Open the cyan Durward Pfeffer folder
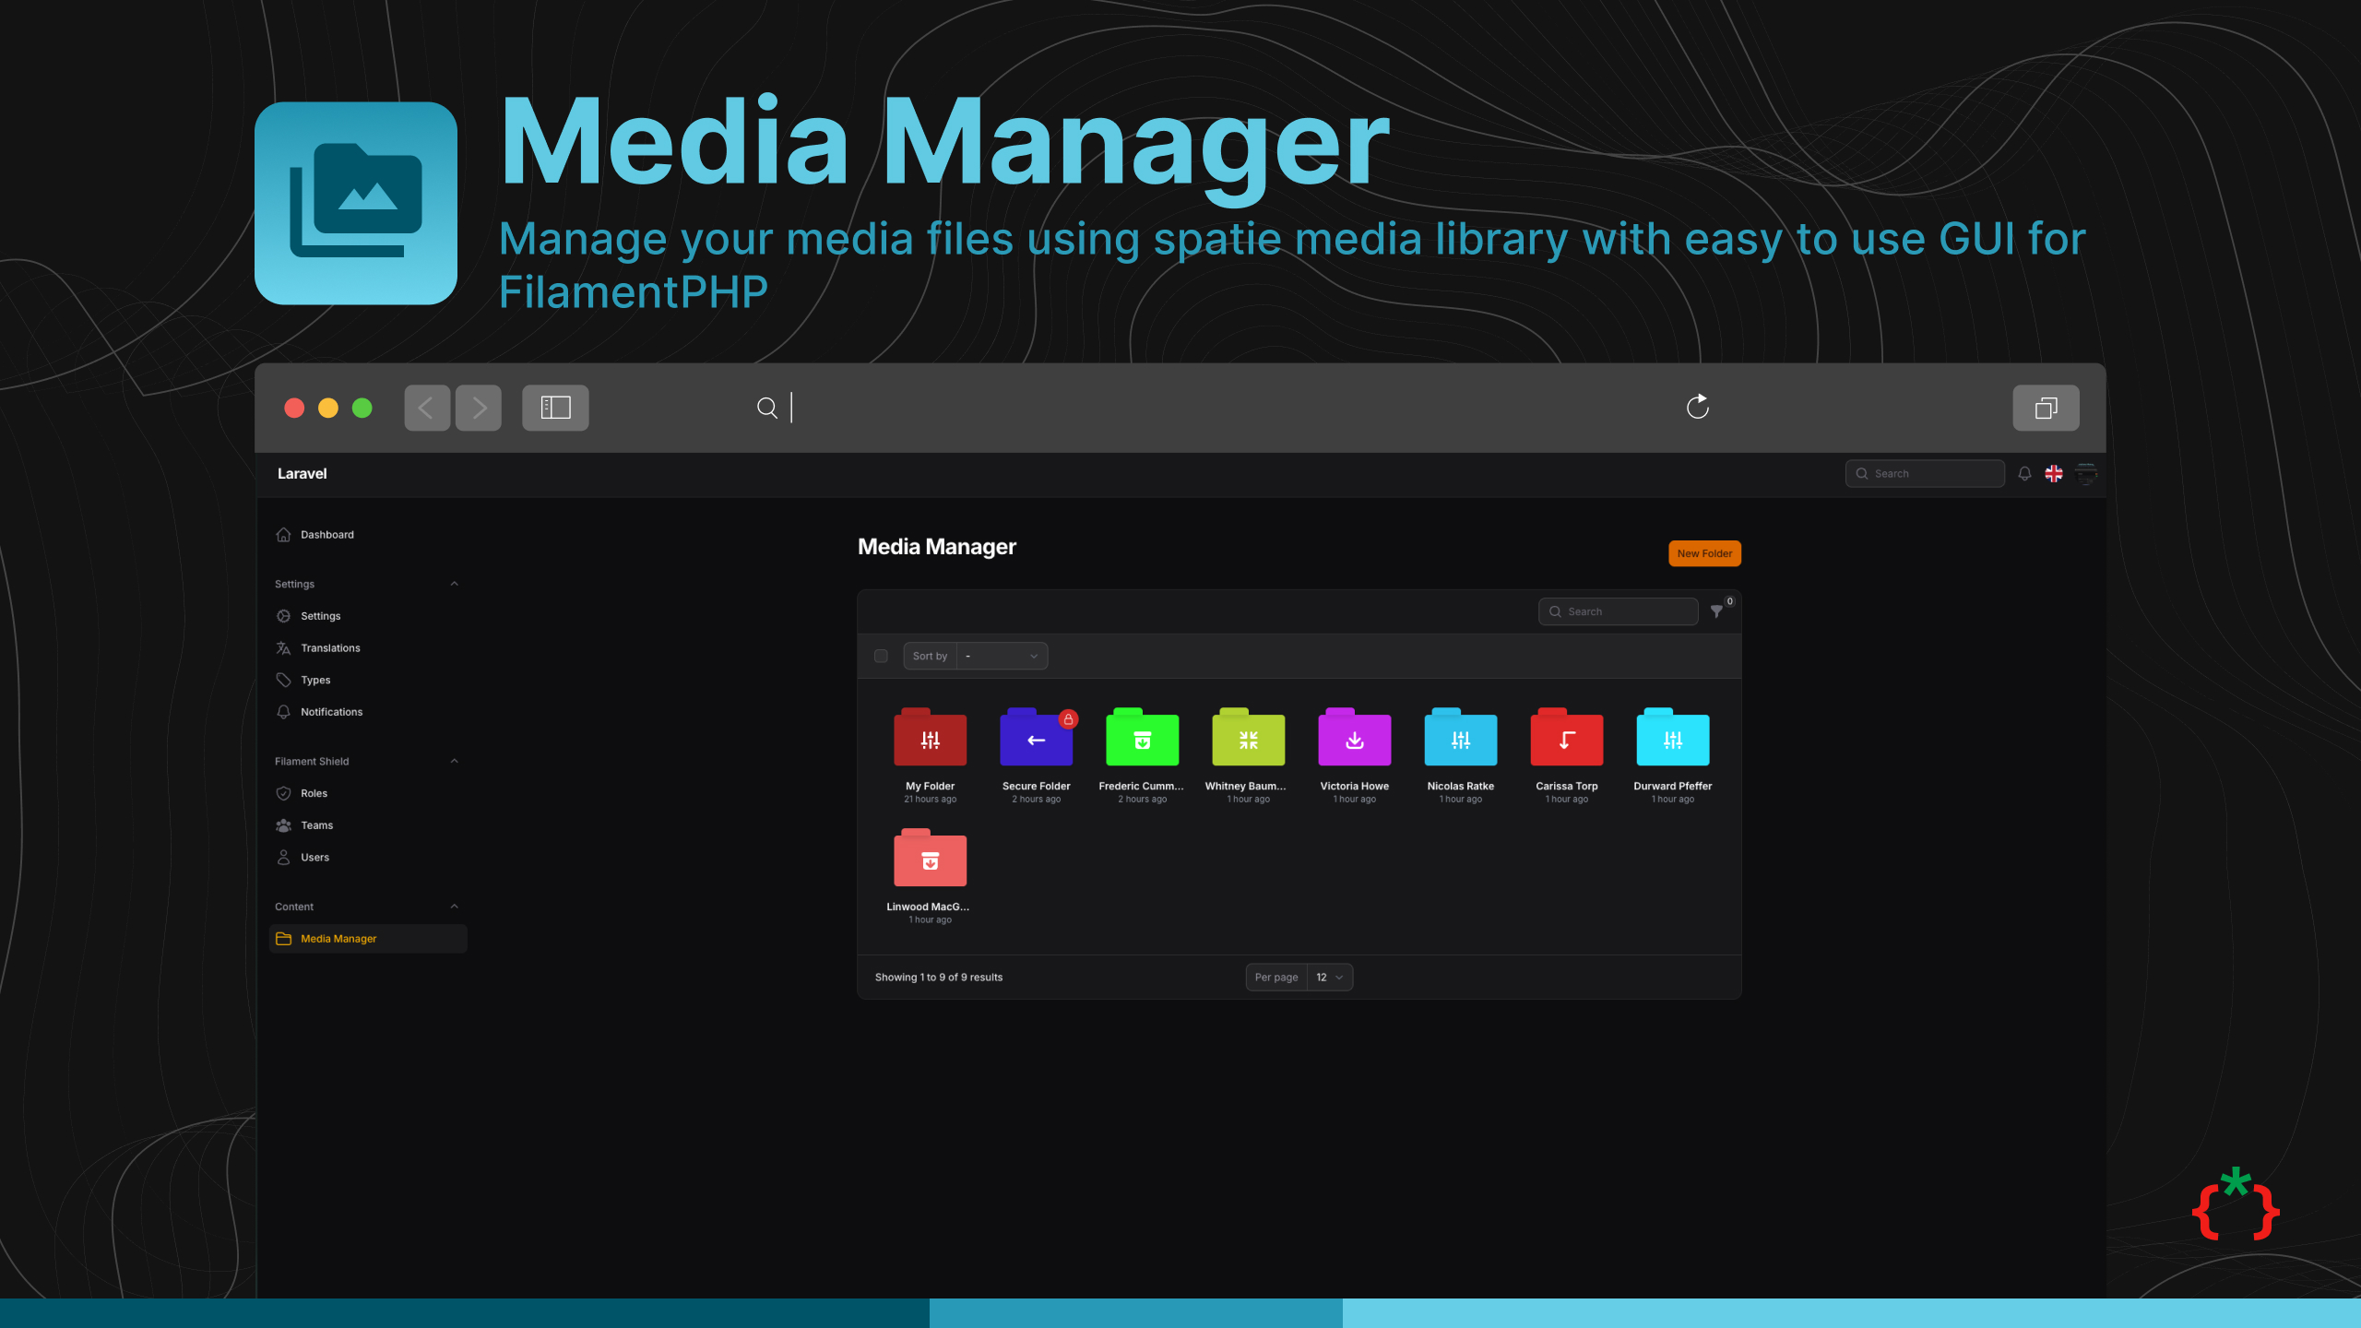This screenshot has height=1328, width=2361. coord(1672,740)
